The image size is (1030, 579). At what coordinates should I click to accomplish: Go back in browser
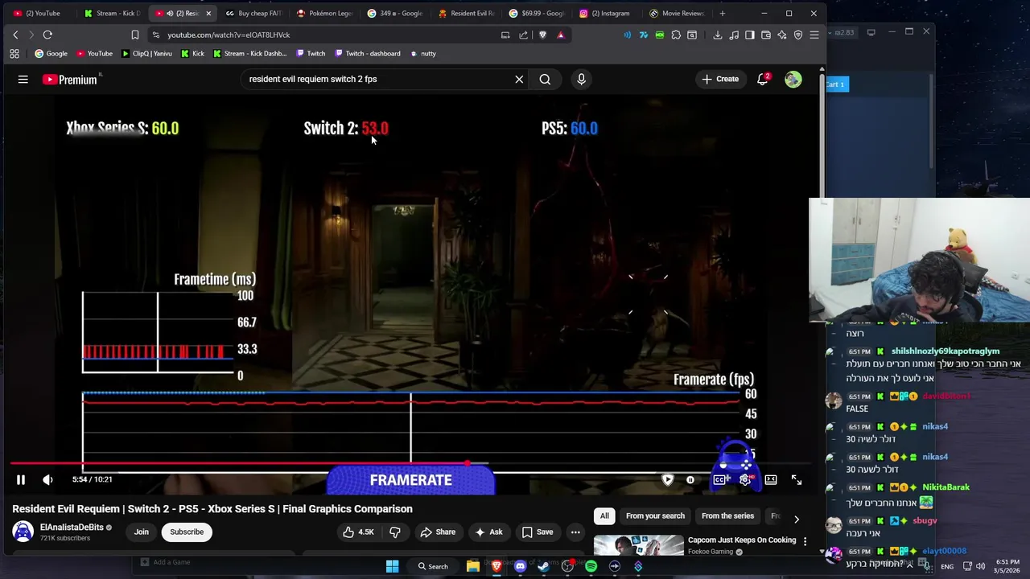15,35
